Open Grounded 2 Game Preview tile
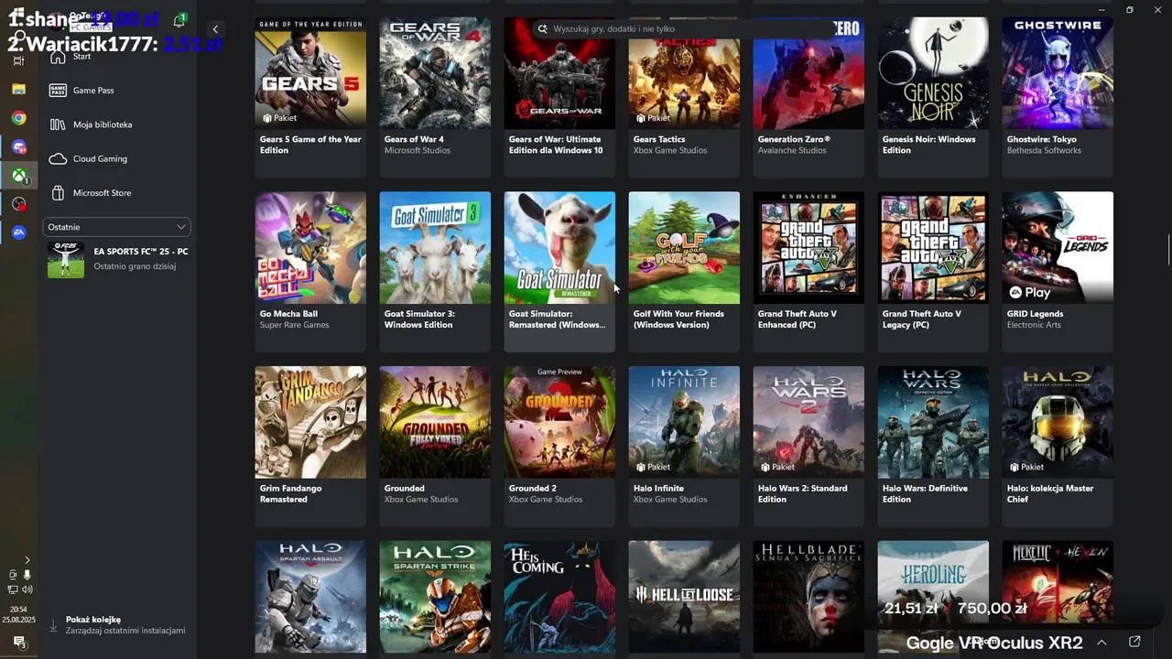Screen dimensions: 1172x659 (559, 446)
